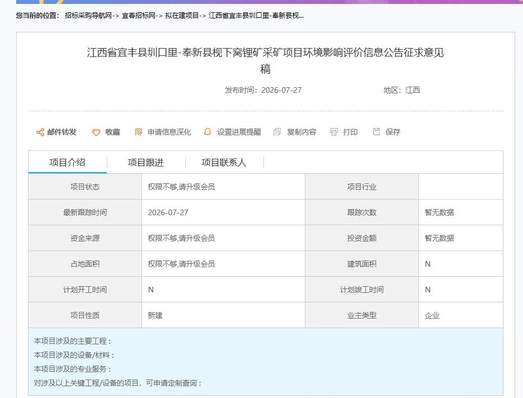The width and height of the screenshot is (523, 398).
Task: Select 申请信息深化 text link
Action: pos(169,132)
